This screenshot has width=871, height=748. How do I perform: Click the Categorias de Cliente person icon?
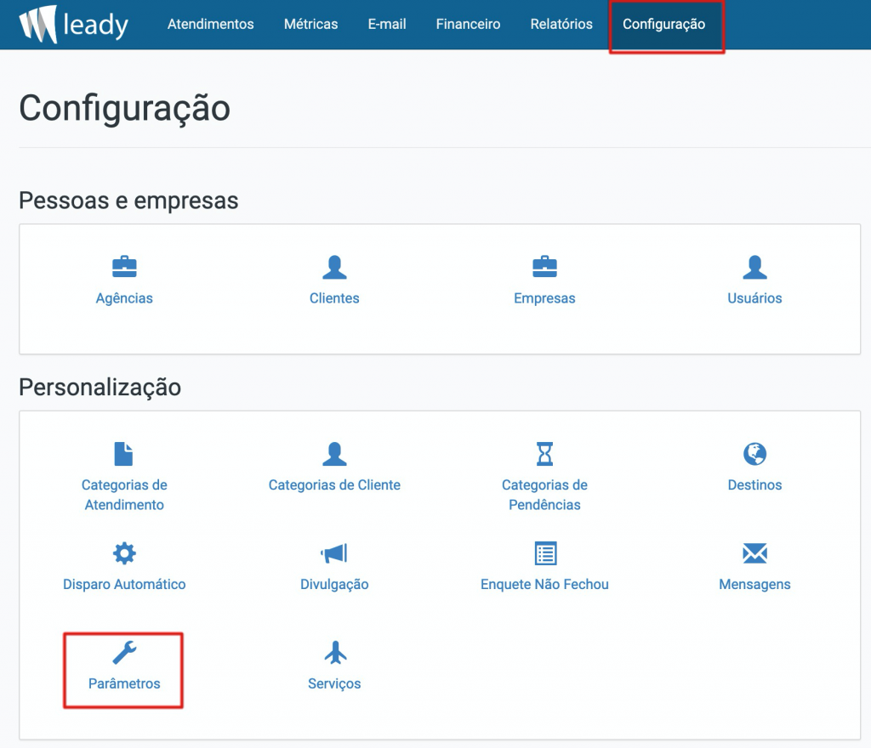[334, 454]
